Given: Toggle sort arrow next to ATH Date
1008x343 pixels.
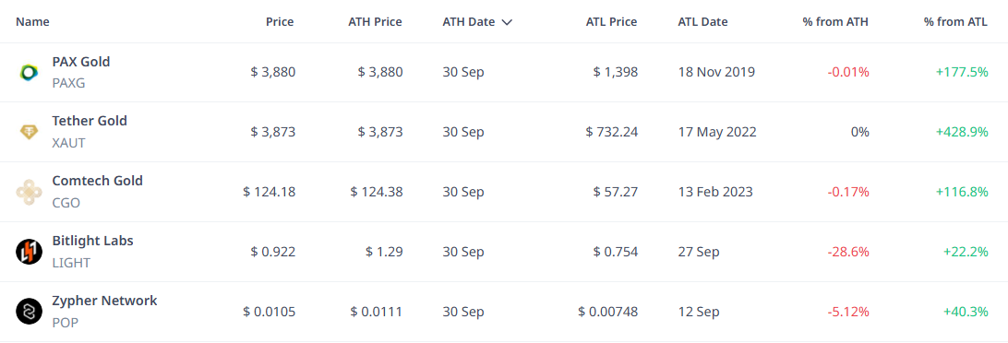Looking at the screenshot, I should 507,22.
